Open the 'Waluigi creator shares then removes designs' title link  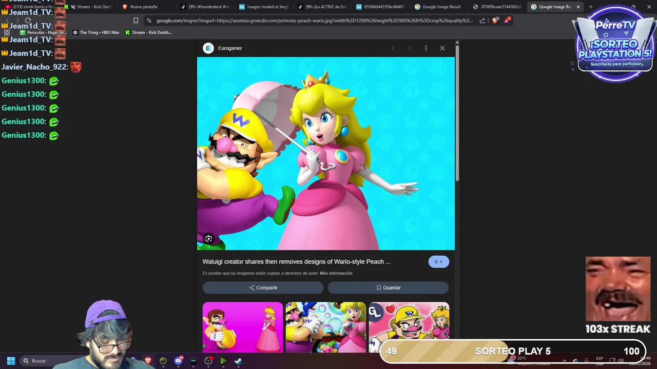click(296, 261)
